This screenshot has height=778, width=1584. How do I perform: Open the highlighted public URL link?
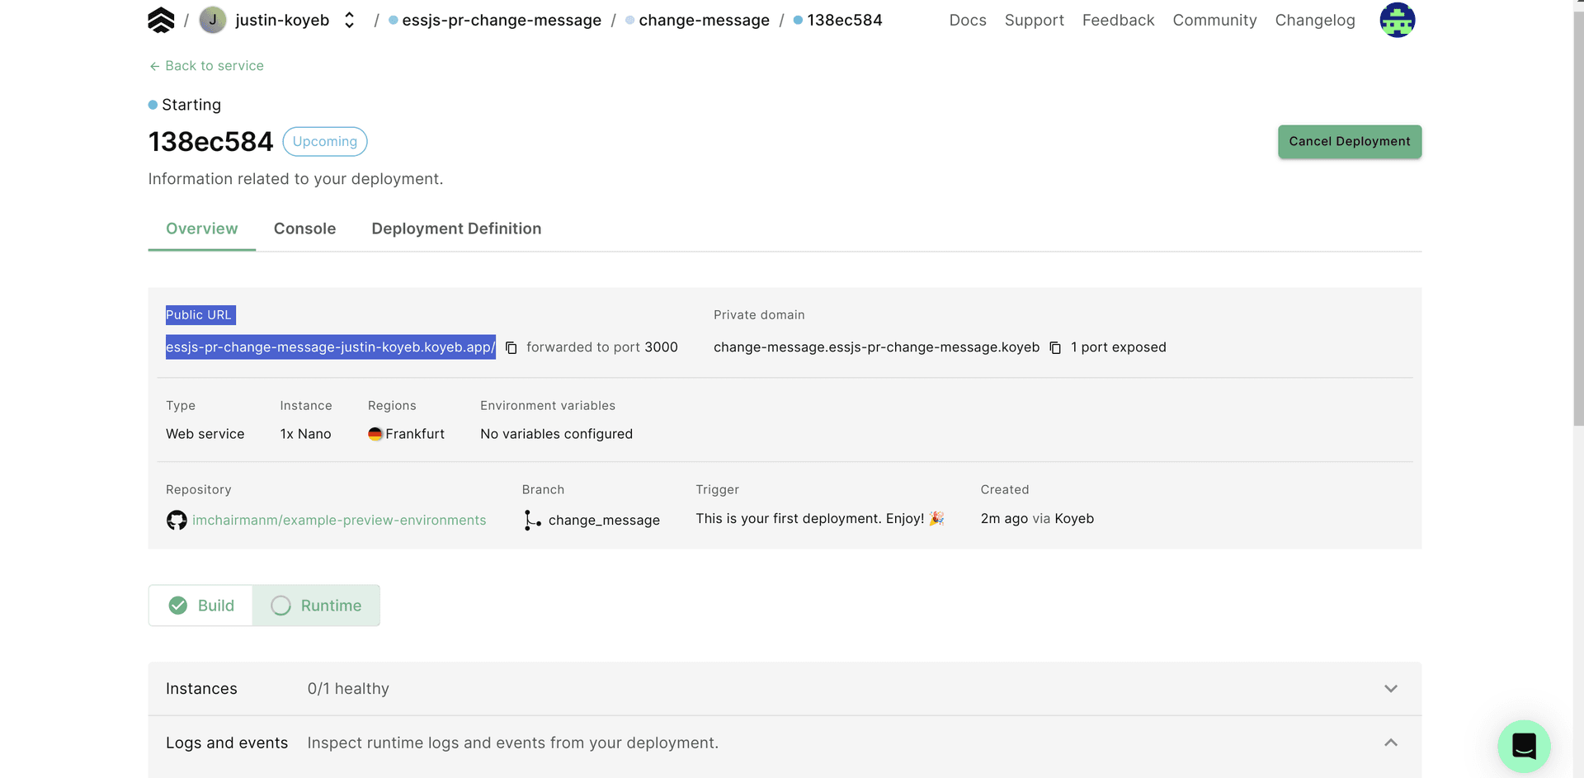(330, 347)
